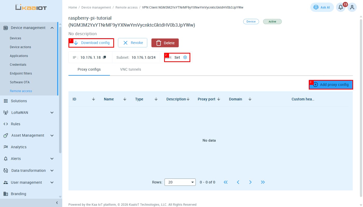Sort by Description column arrow

click(188, 99)
